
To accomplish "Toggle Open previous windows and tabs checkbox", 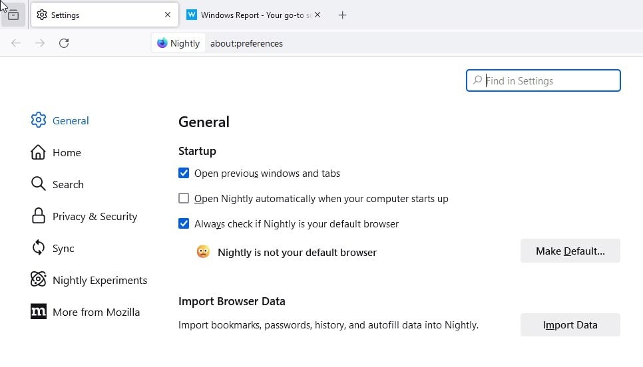I will pos(184,173).
